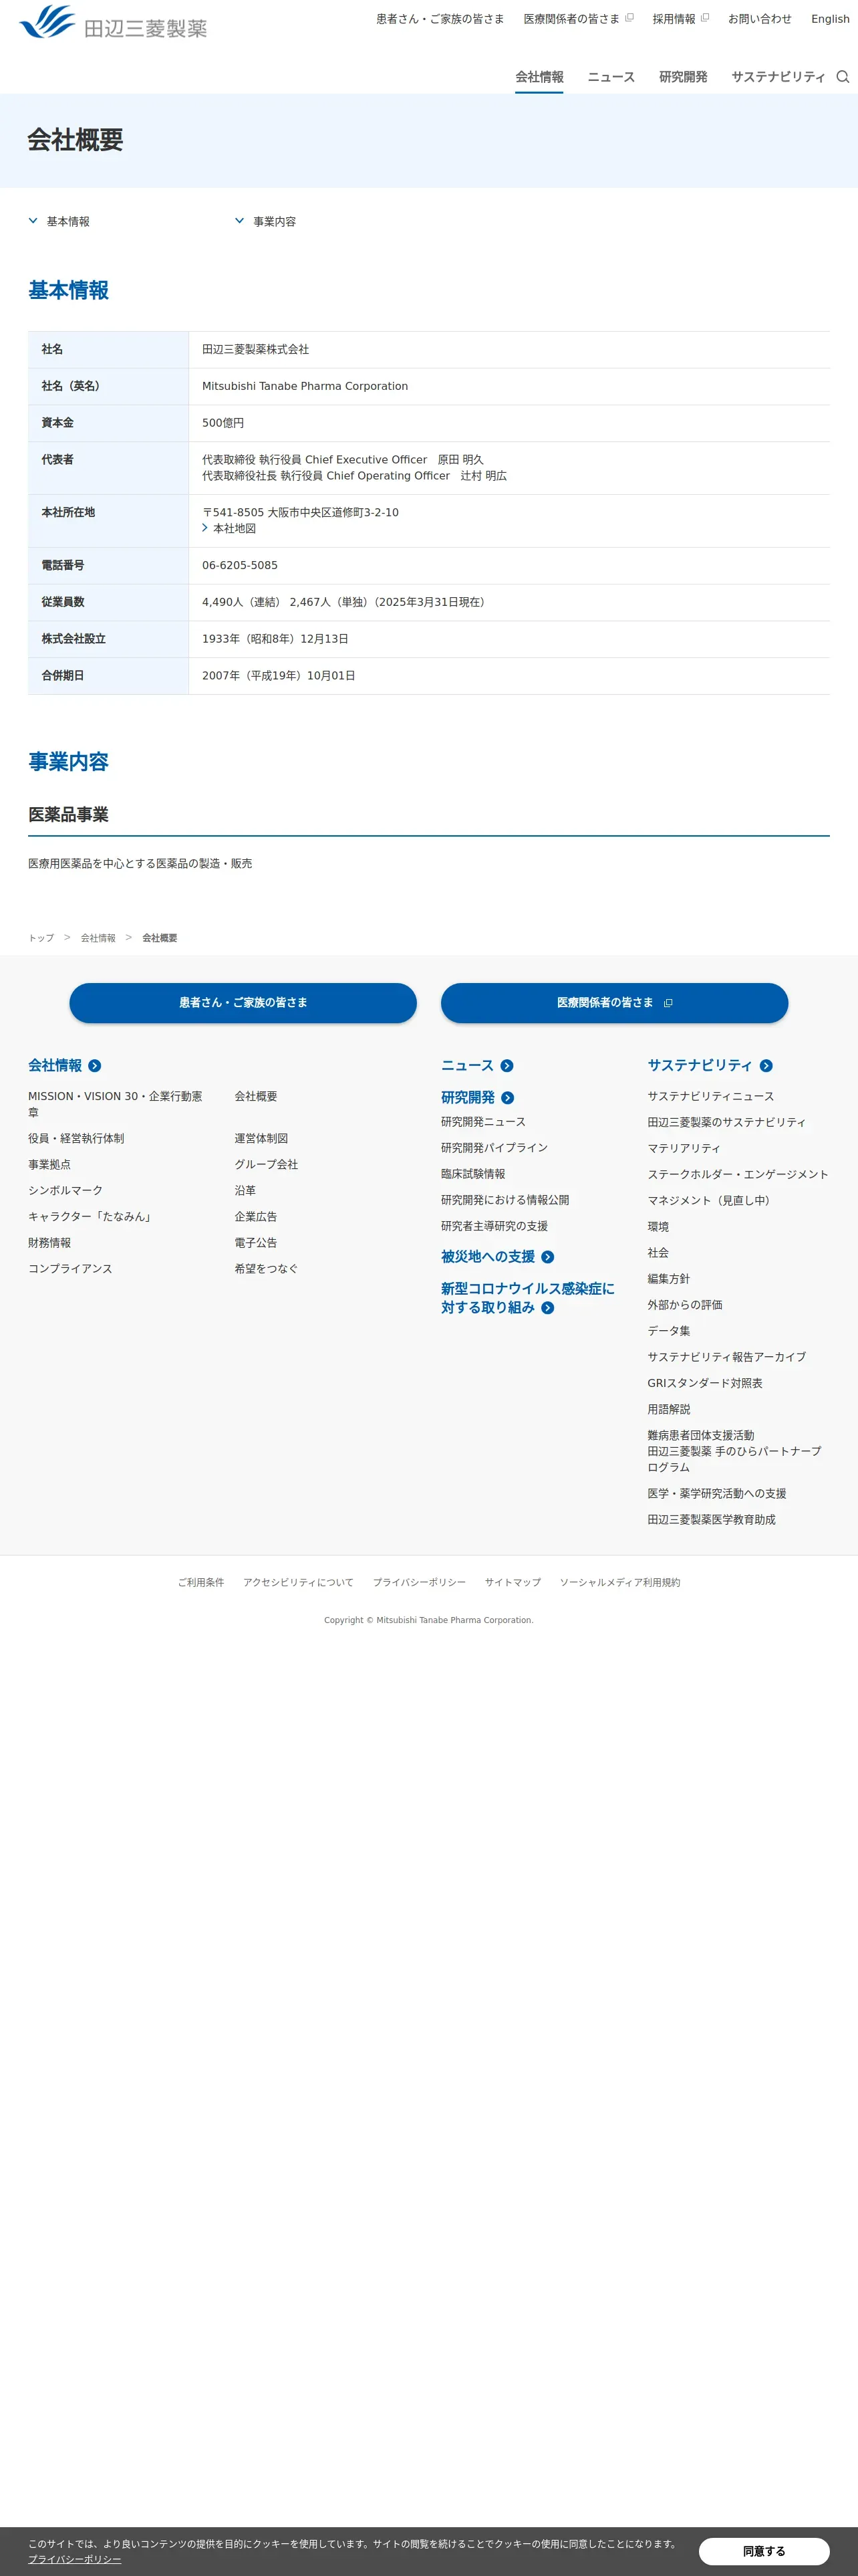
Task: Open 電子公告 footer link
Action: tap(256, 1242)
